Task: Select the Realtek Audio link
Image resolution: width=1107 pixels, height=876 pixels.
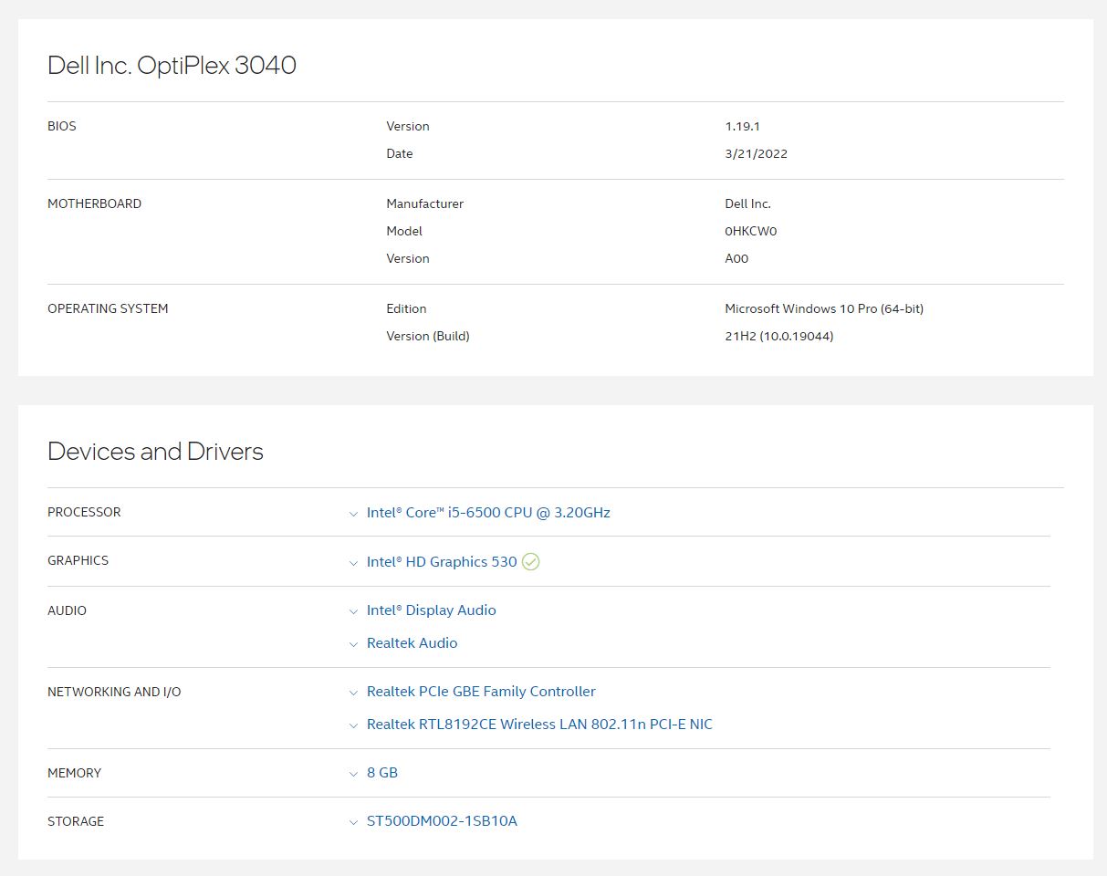Action: click(x=412, y=643)
